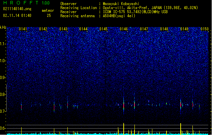Screen dimensions: 212x135
Task: Click time marker 0149
Action: (x=184, y=29)
